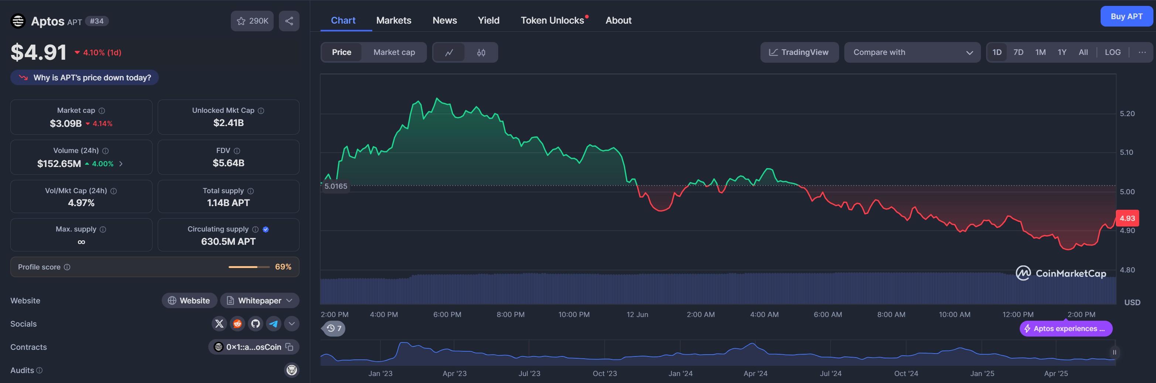Click Max. supply info icon
This screenshot has height=383, width=1156.
click(103, 229)
